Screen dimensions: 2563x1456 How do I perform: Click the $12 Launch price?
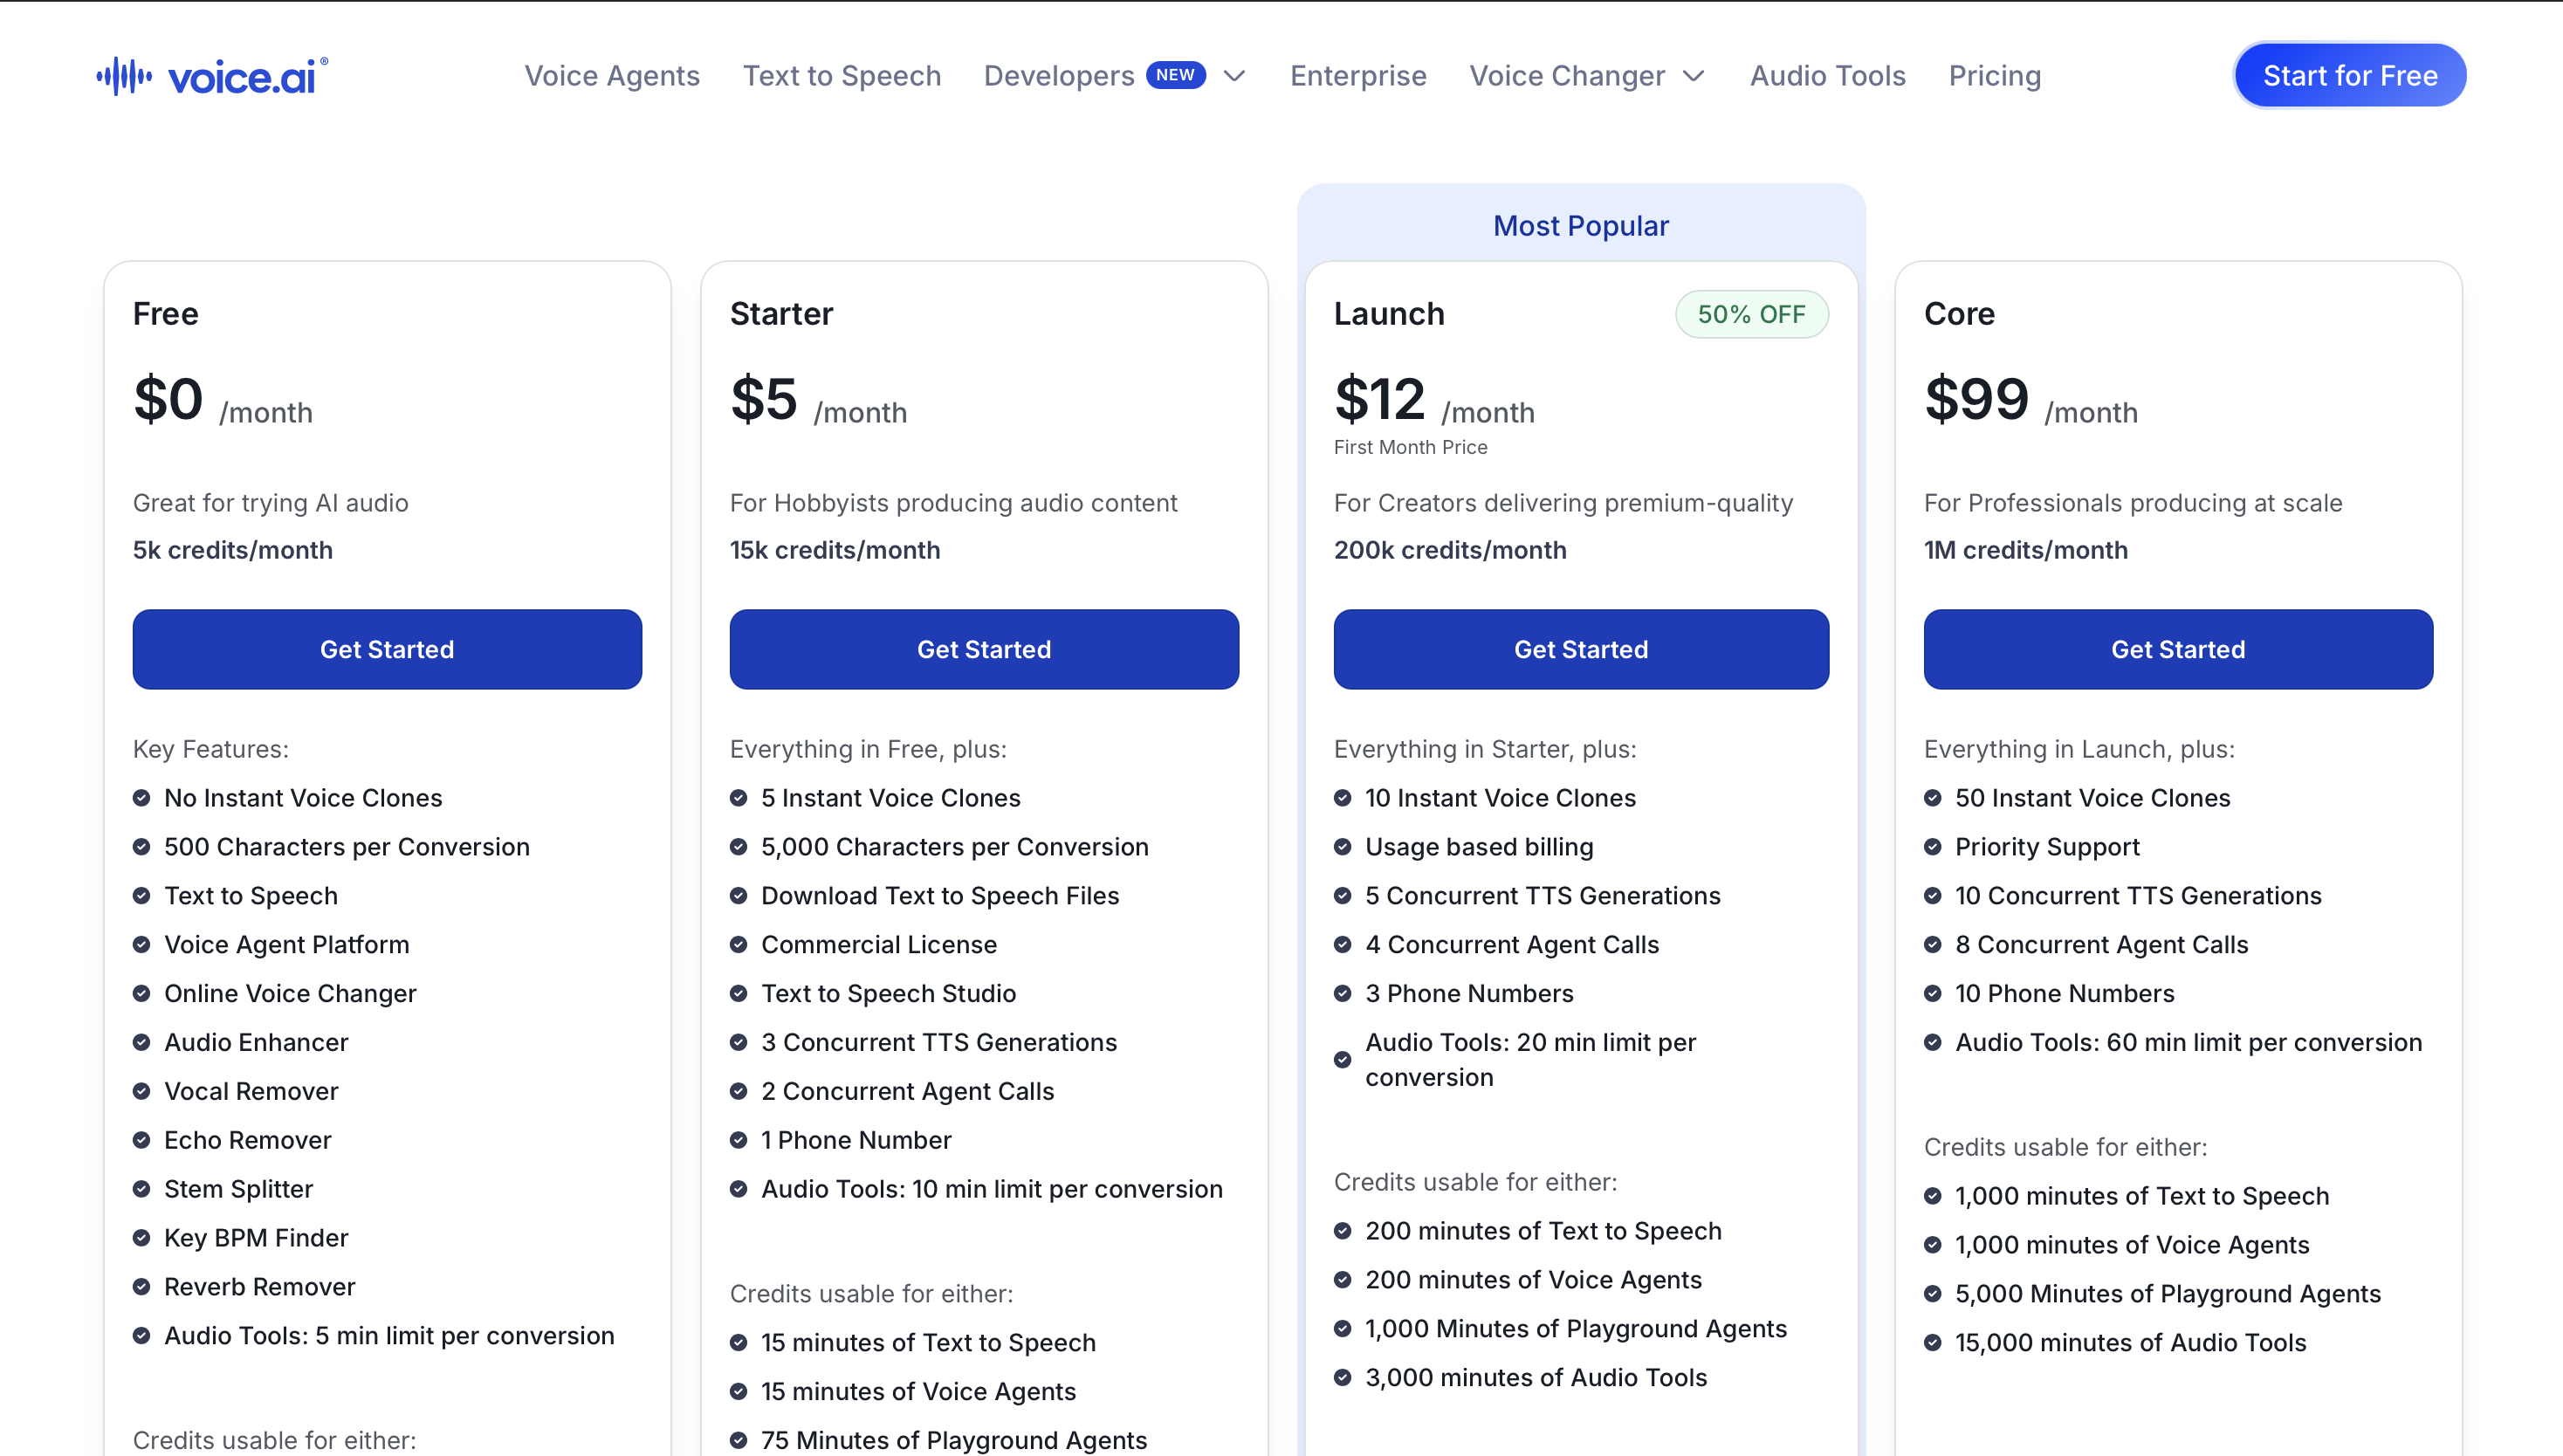click(1380, 399)
